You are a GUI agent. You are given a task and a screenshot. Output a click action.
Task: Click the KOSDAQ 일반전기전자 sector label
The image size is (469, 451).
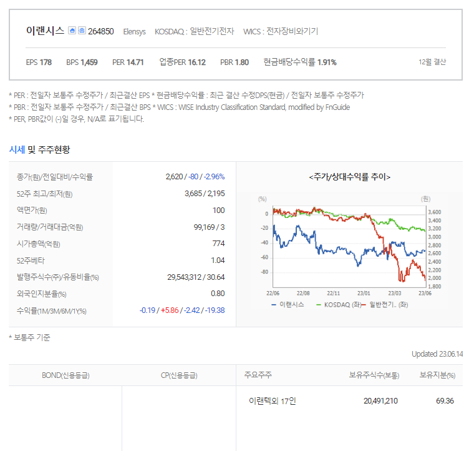(x=195, y=31)
